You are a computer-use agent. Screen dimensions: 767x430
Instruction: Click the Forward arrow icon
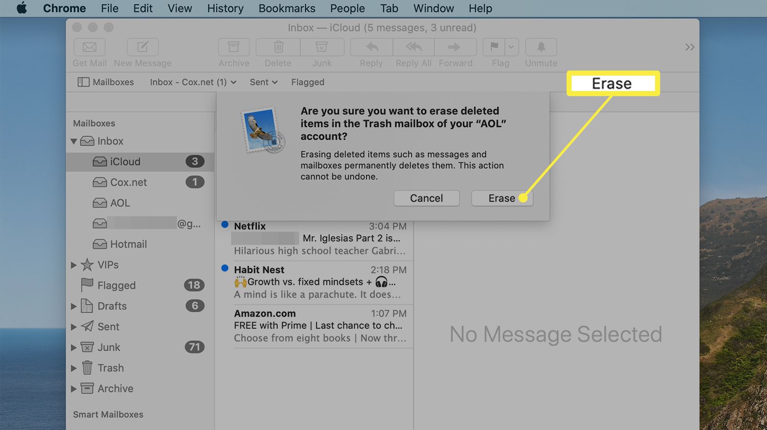click(x=455, y=47)
